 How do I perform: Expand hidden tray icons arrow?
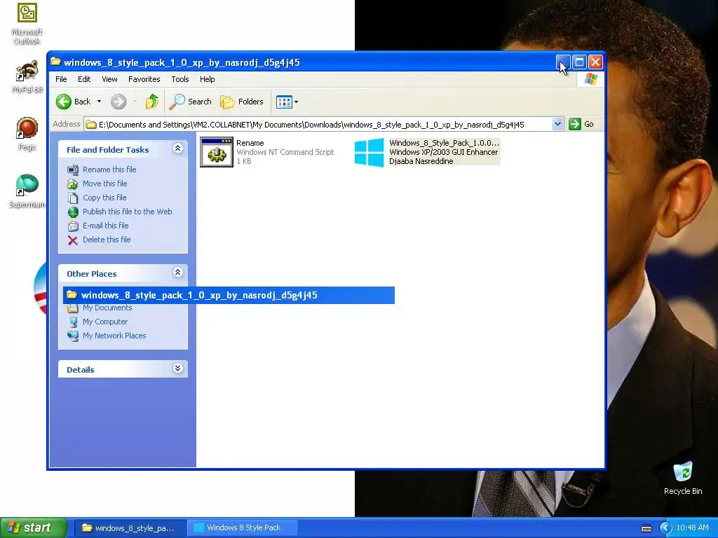point(665,528)
